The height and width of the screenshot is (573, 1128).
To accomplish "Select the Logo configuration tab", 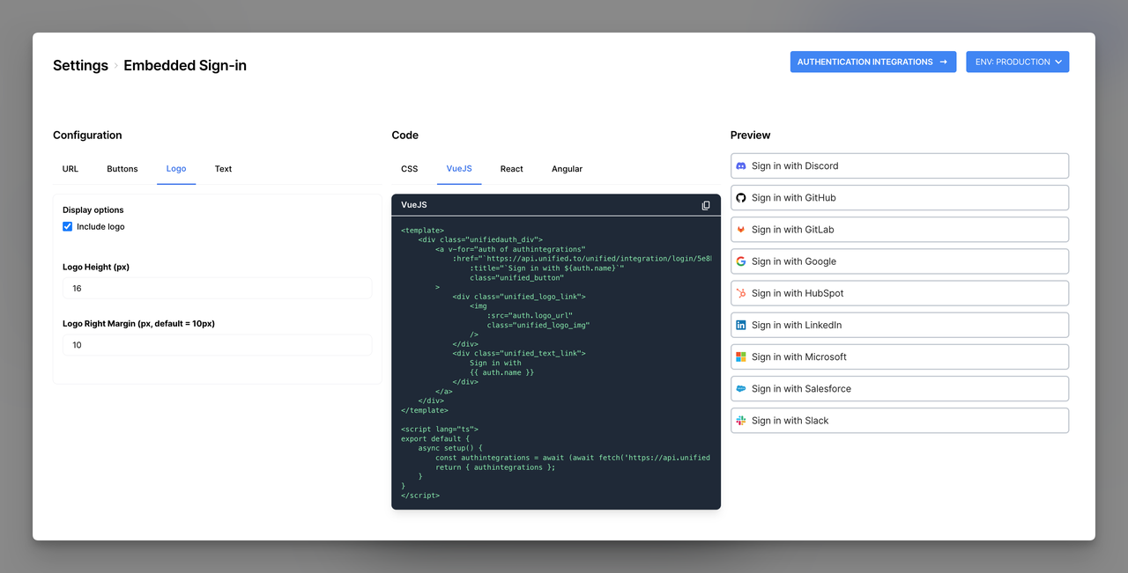I will pyautogui.click(x=176, y=169).
